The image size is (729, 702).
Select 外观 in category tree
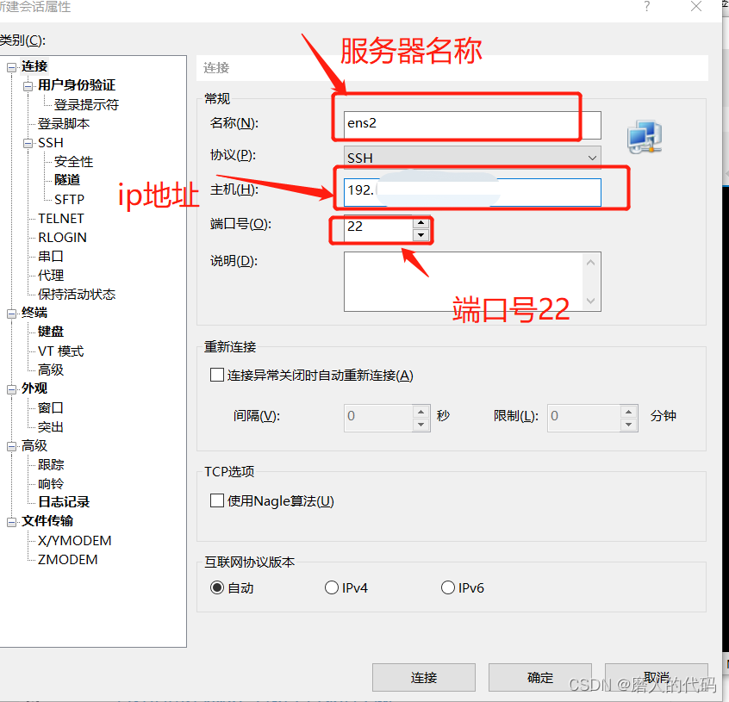click(x=34, y=388)
